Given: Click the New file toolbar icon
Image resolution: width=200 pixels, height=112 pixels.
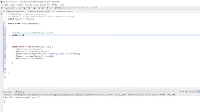Looking at the screenshot, I should point(2,8).
